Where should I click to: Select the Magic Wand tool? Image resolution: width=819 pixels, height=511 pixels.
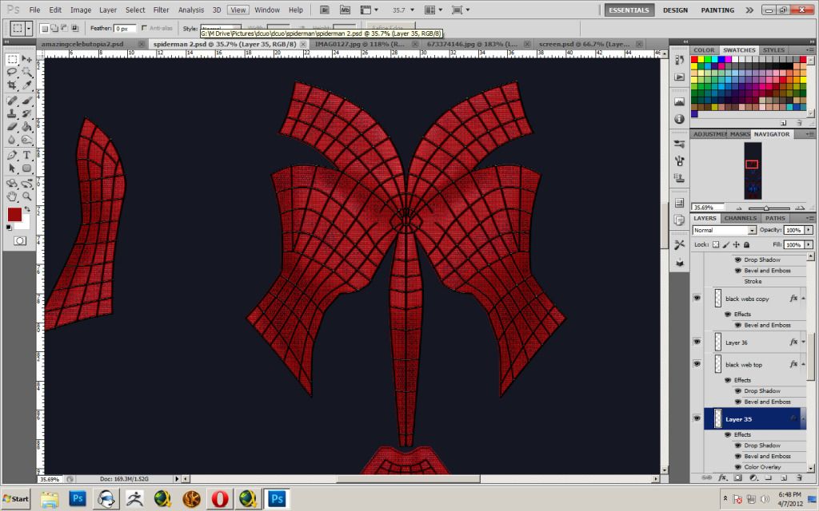pyautogui.click(x=26, y=72)
